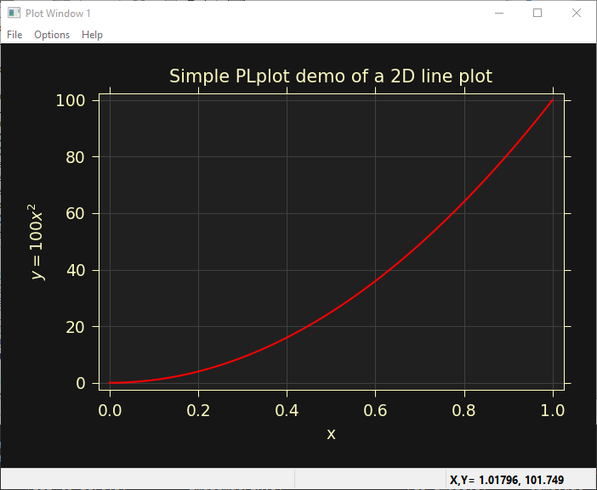Click the y-axis tick label 80
Image resolution: width=597 pixels, height=490 pixels.
[x=76, y=157]
